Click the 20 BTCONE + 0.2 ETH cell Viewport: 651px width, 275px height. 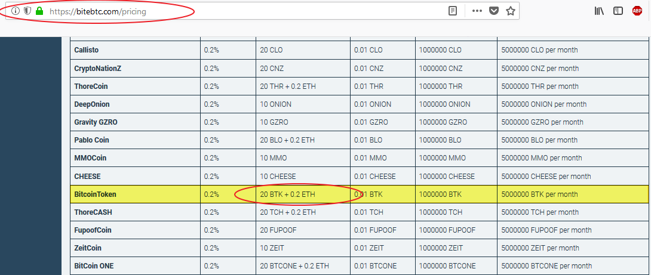coord(303,266)
